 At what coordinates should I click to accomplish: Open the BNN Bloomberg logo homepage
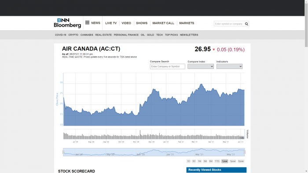coord(67,23)
